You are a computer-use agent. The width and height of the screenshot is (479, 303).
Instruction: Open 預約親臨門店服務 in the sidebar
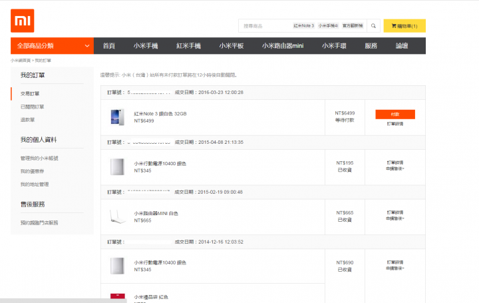click(39, 222)
